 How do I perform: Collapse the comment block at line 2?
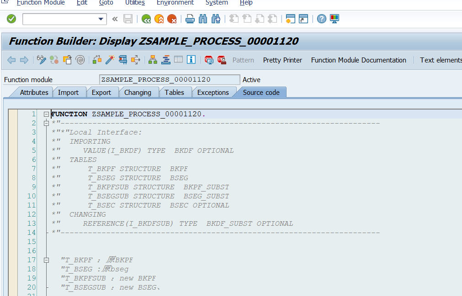46,123
